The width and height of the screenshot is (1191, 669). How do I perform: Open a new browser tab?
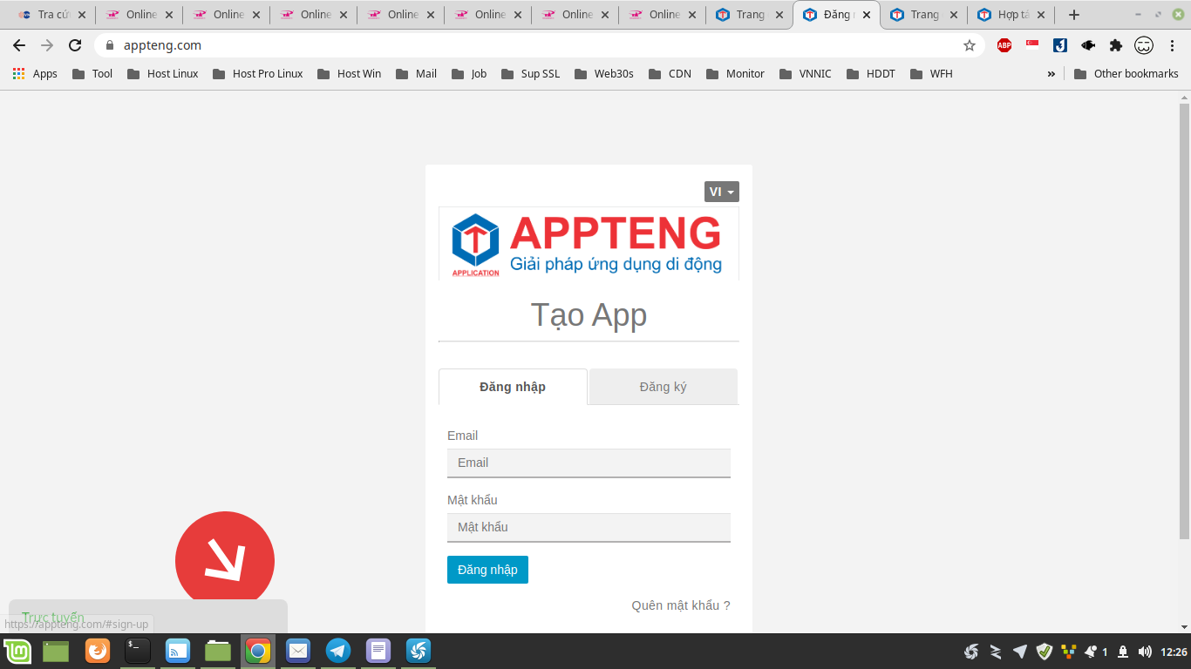(1074, 15)
